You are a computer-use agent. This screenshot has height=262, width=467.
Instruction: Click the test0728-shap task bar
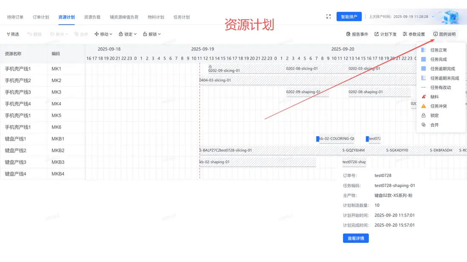(x=354, y=162)
